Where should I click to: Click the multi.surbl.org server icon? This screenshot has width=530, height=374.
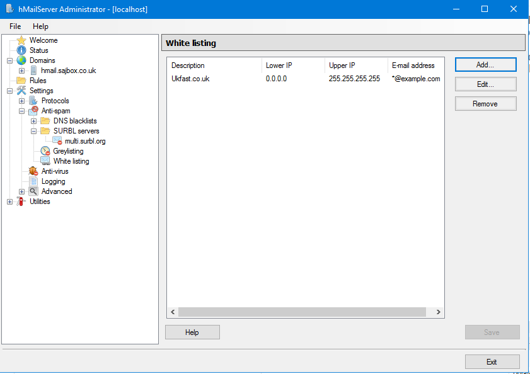click(57, 141)
